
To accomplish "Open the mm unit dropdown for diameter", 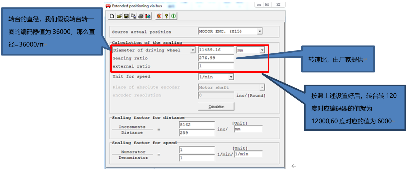I will 262,50.
